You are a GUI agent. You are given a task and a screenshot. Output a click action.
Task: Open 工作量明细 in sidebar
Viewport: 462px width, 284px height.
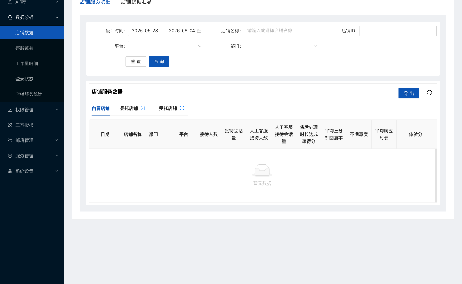pyautogui.click(x=32, y=63)
